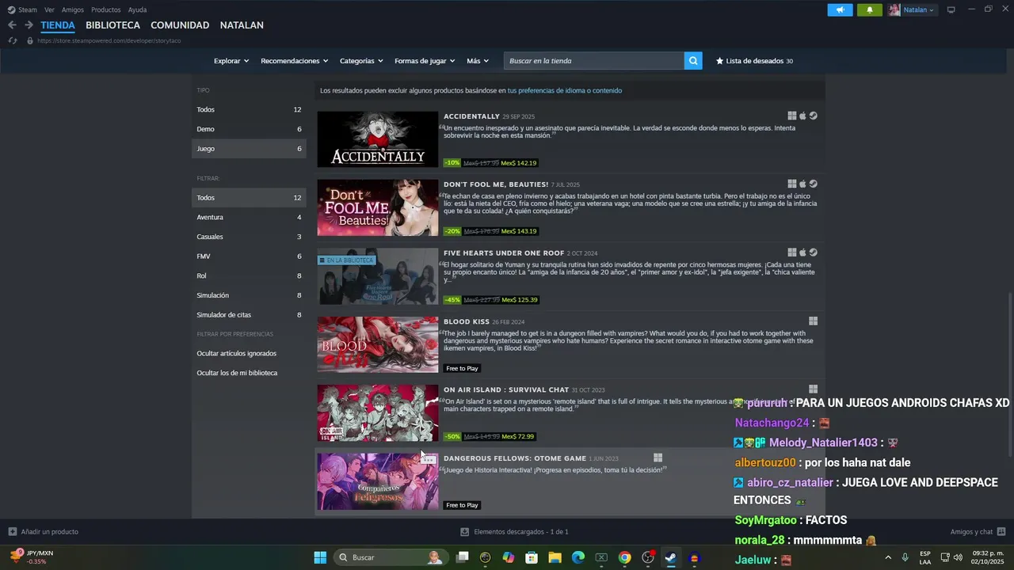Open Lista de deseados wishlist
This screenshot has width=1014, height=570.
pos(754,61)
